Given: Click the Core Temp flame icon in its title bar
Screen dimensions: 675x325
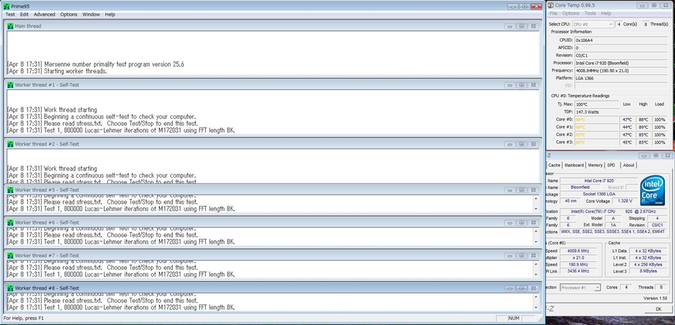Looking at the screenshot, I should coord(550,5).
